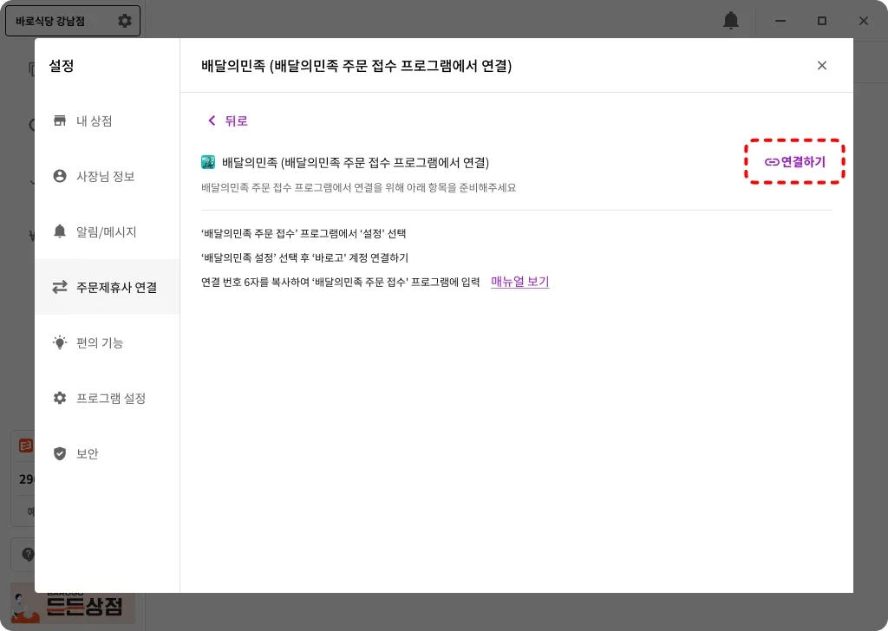This screenshot has width=888, height=631.
Task: Select 주문제휴사 연결 in the sidebar
Action: pyautogui.click(x=107, y=287)
